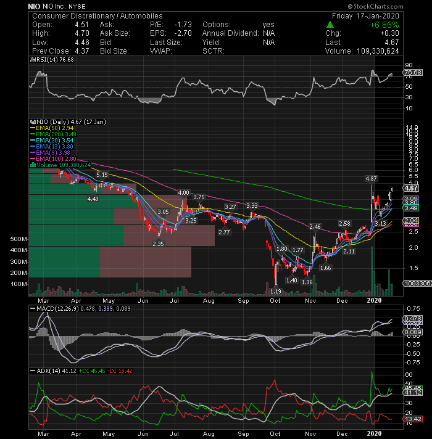Click the green up arrow change indicator
This screenshot has width=432, height=439.
click(330, 25)
